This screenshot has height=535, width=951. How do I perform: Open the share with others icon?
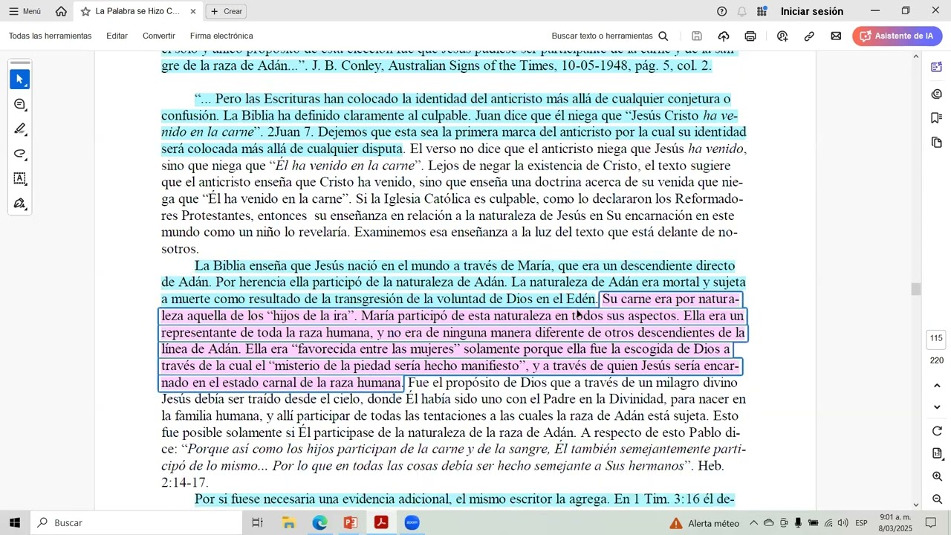tap(782, 36)
